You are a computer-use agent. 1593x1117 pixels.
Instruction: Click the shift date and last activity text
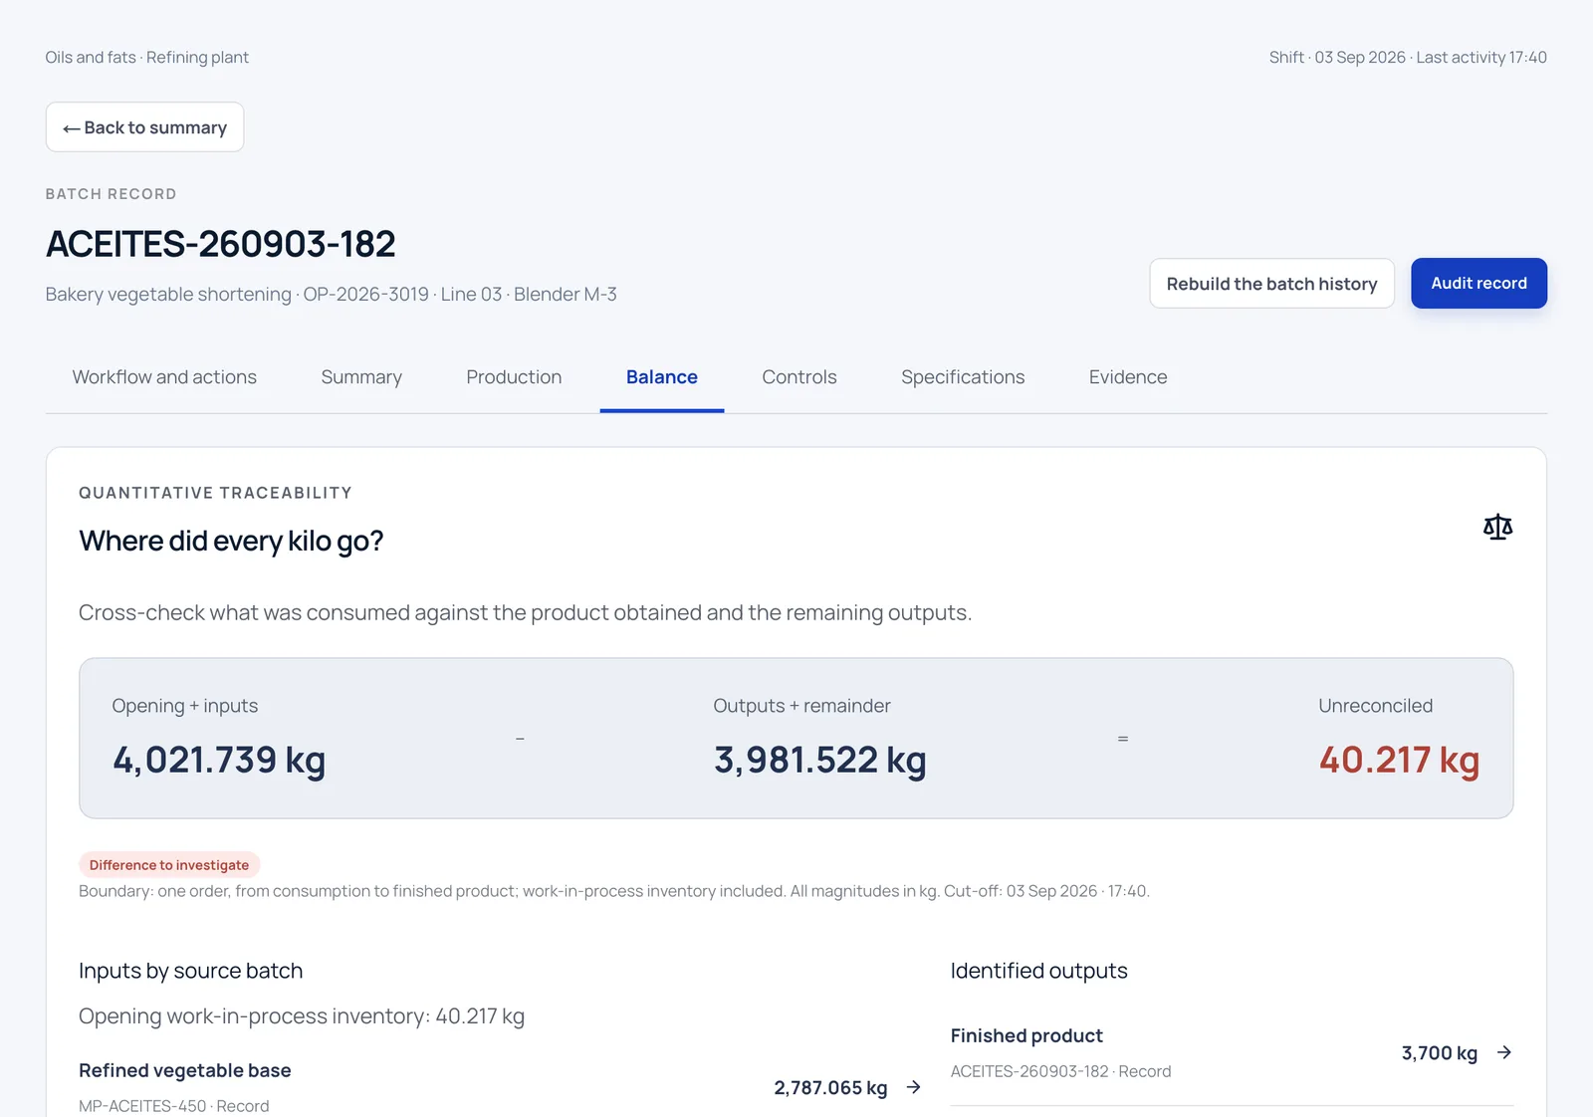(1408, 58)
